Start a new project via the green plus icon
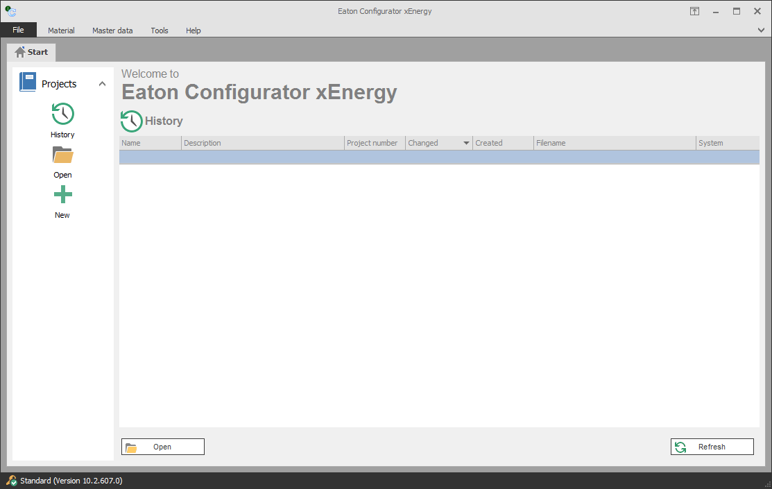 [62, 195]
